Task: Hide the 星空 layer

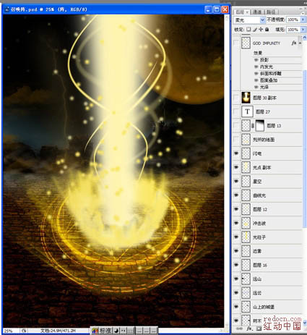Action: pos(236,181)
